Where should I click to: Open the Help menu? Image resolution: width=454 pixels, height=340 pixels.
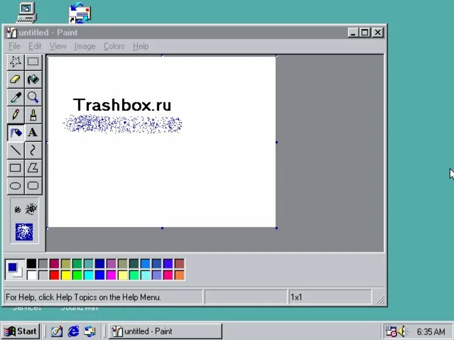[141, 46]
